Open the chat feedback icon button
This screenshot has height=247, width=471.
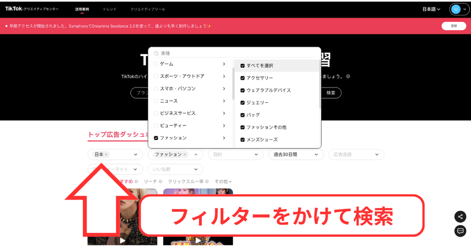[460, 231]
